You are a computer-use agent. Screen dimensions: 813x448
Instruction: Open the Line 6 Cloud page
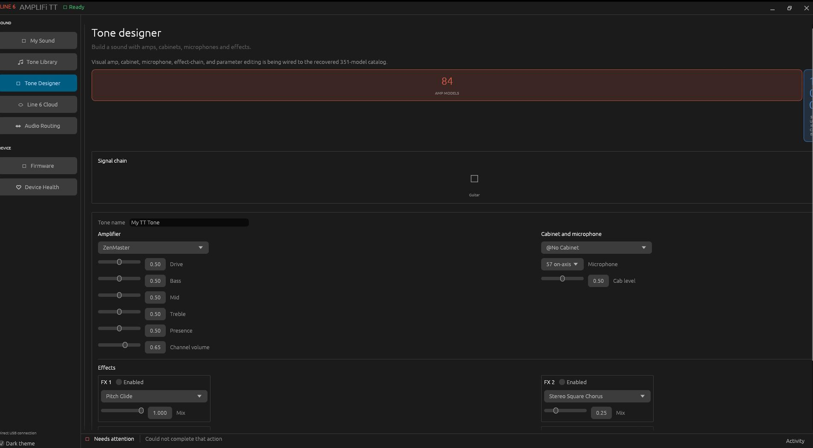pos(38,104)
